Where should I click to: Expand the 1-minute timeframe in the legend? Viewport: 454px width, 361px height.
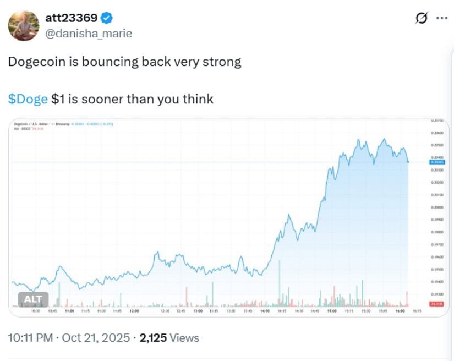tap(50, 124)
